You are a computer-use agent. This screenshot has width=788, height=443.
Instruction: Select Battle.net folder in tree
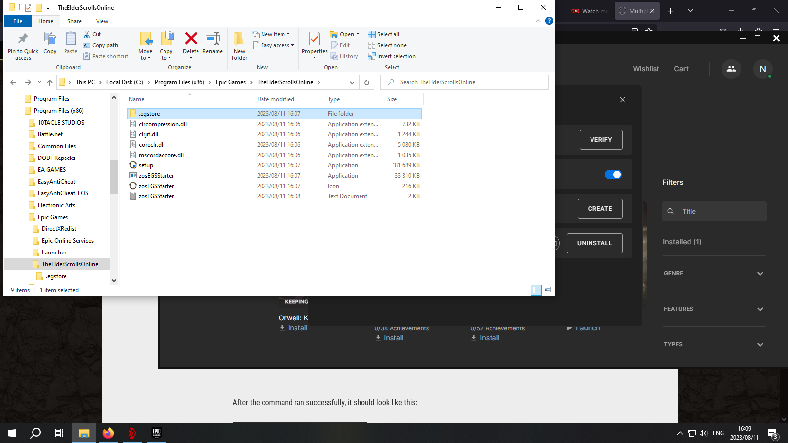[x=50, y=134]
